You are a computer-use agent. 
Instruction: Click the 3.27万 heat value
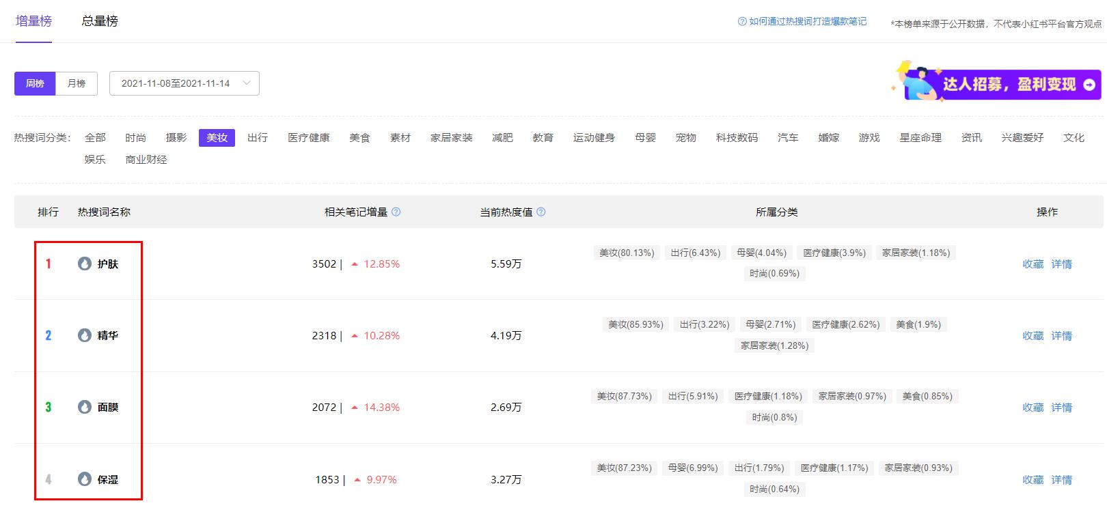506,480
